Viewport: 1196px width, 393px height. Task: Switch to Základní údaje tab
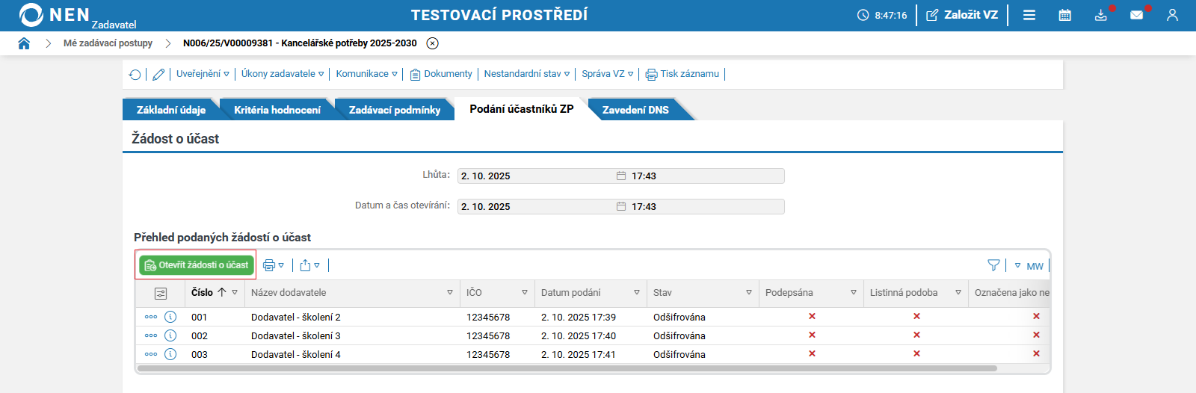[x=170, y=110]
